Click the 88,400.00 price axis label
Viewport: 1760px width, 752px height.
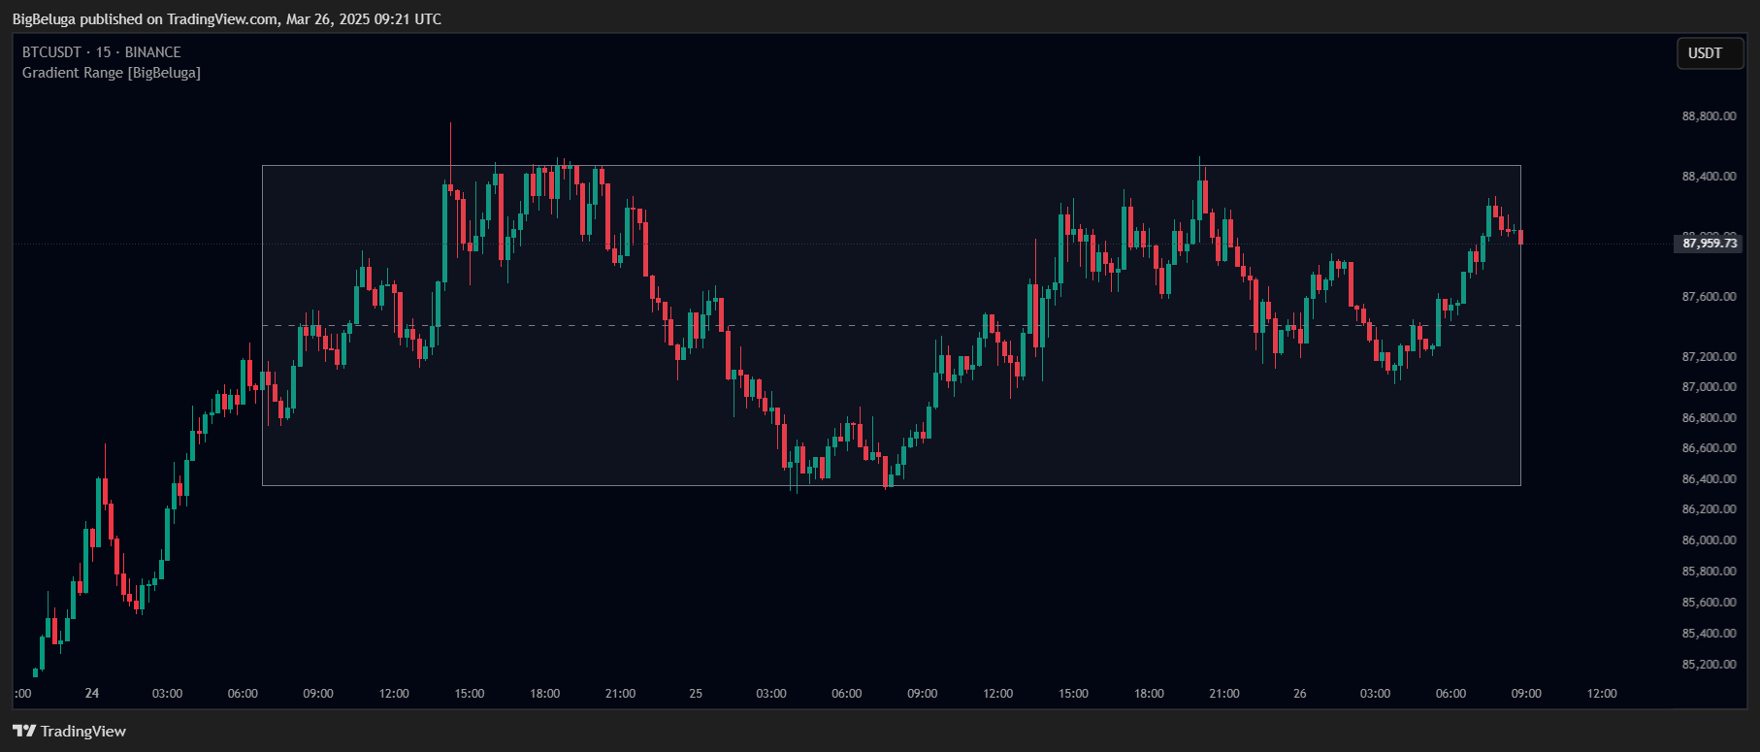(x=1709, y=177)
